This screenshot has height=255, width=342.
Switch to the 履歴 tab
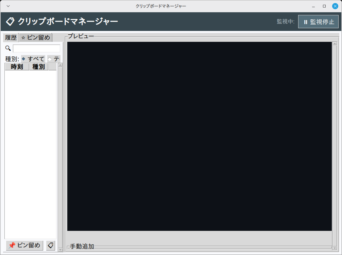pos(11,37)
